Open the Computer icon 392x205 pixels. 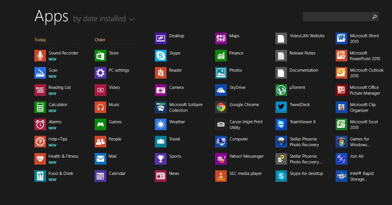tap(221, 142)
